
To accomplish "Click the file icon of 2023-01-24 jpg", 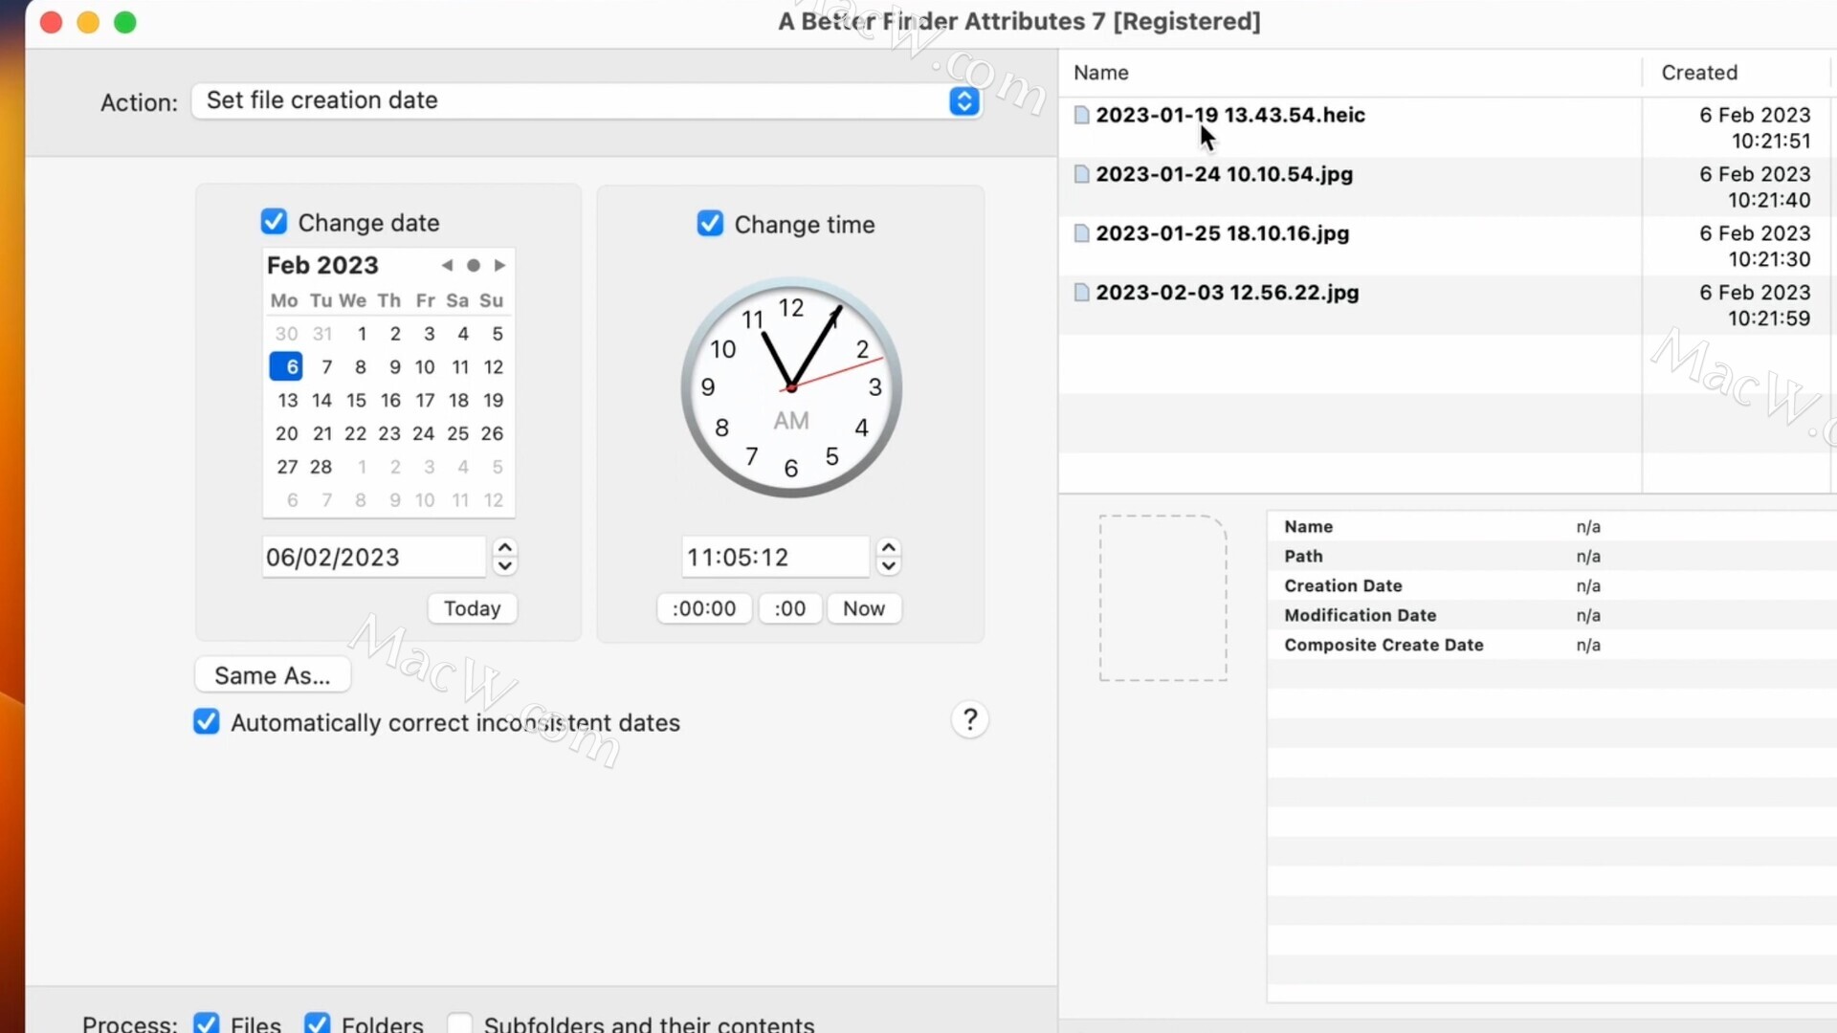I will coord(1082,174).
